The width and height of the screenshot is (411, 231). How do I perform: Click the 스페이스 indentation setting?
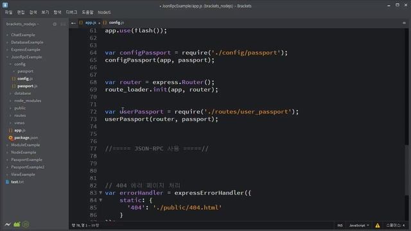click(396, 225)
